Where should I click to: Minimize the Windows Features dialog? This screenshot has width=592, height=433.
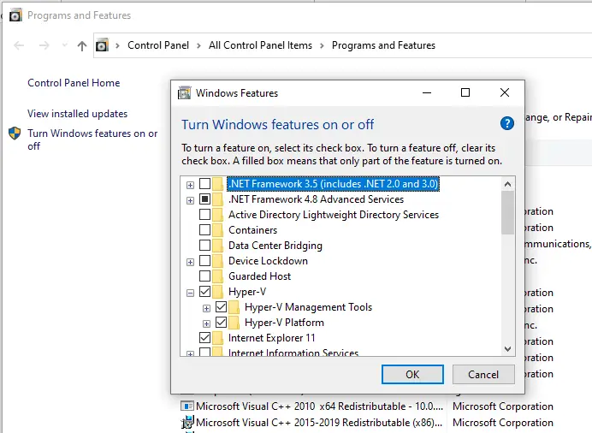(x=427, y=92)
